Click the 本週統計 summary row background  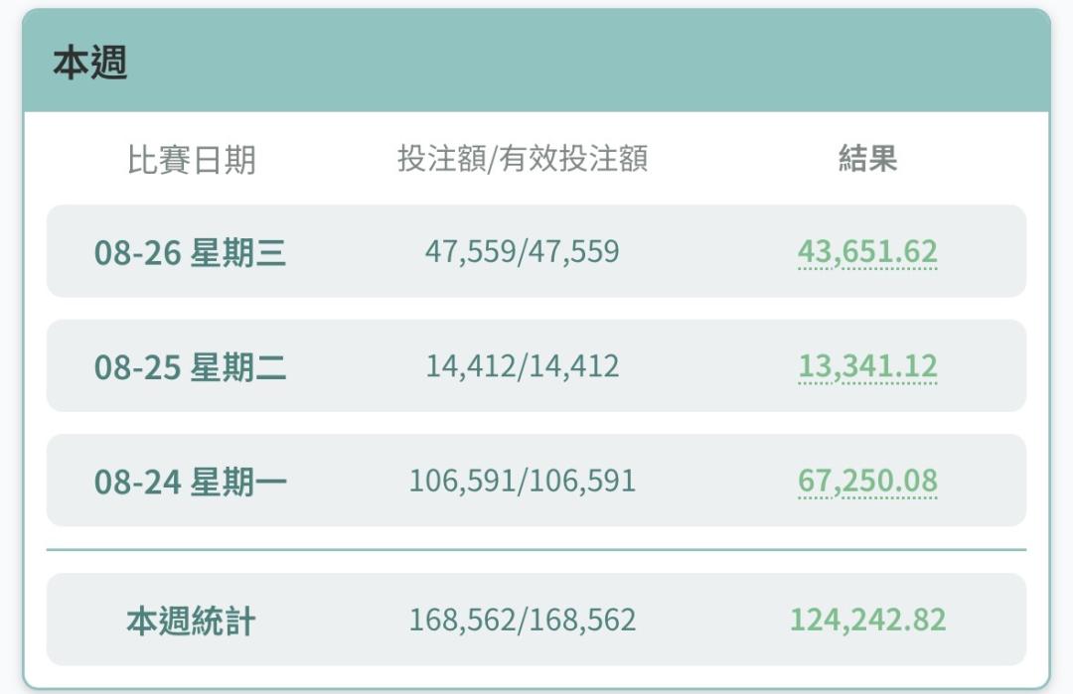[x=536, y=620]
